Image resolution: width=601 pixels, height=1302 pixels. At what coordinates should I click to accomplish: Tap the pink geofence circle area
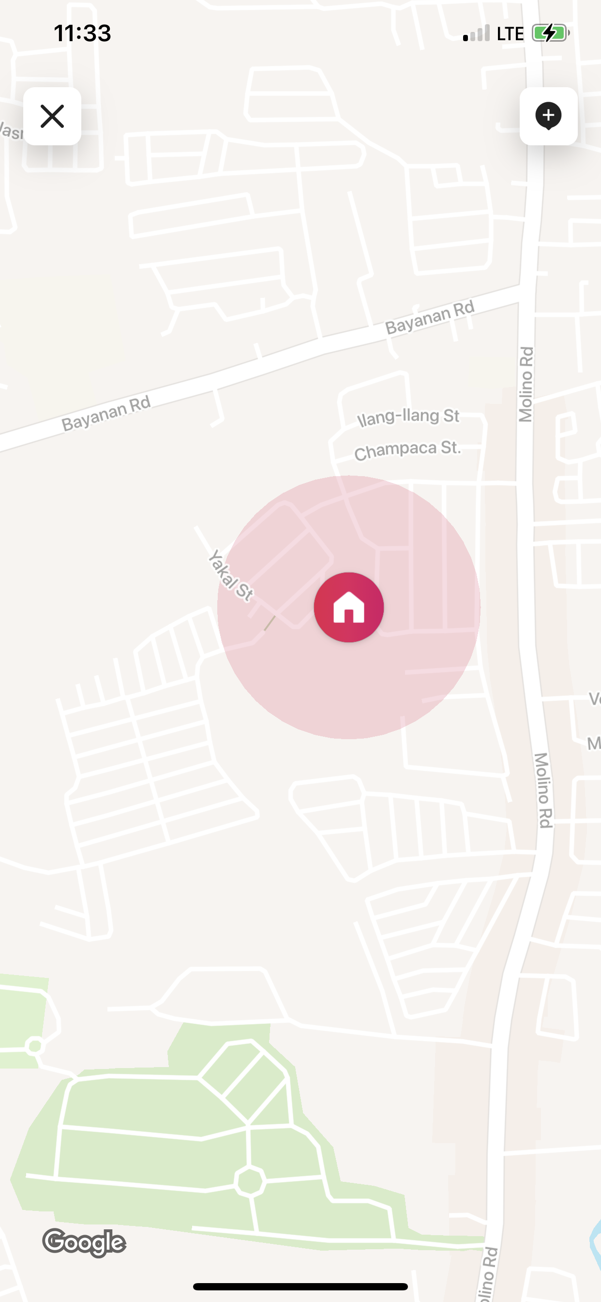point(348,693)
